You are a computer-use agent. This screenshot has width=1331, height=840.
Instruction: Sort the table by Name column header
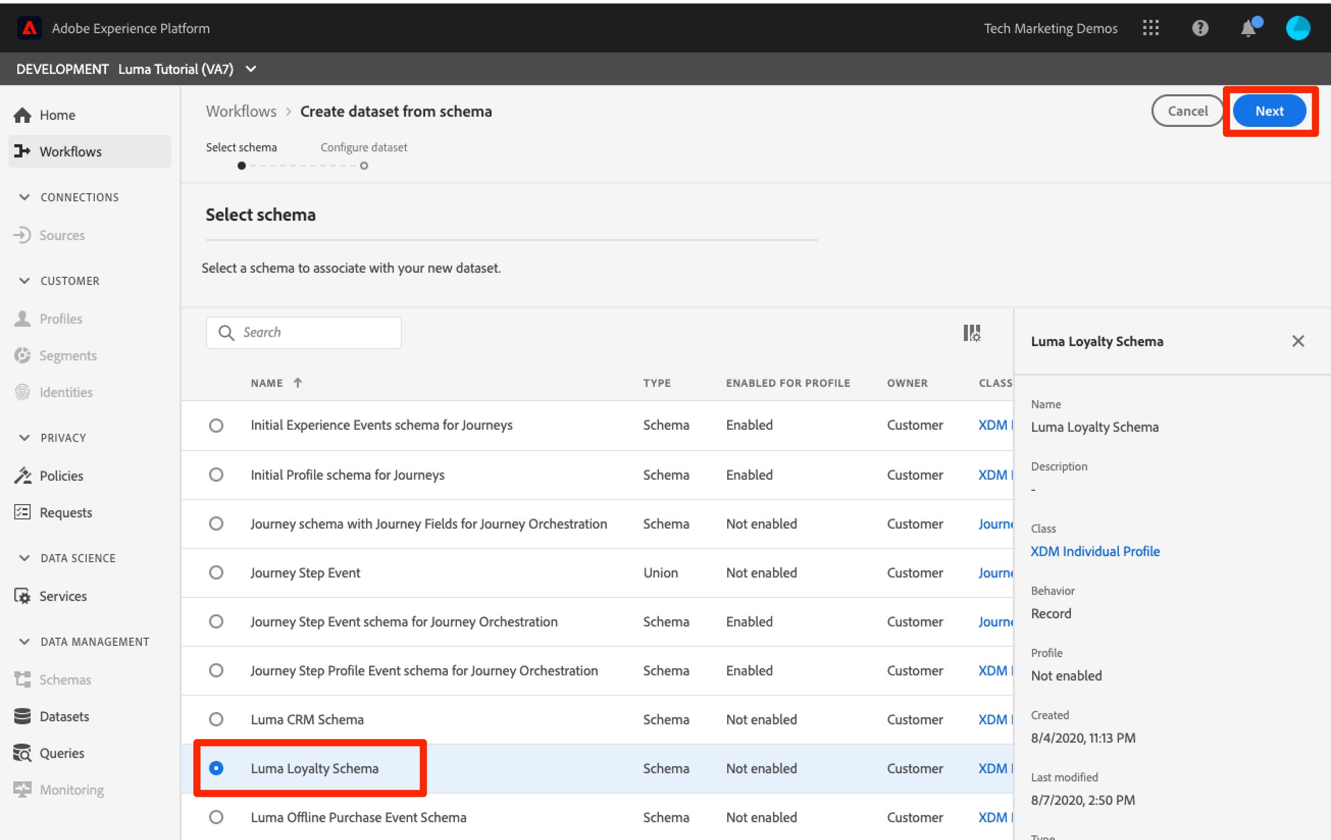coord(267,383)
